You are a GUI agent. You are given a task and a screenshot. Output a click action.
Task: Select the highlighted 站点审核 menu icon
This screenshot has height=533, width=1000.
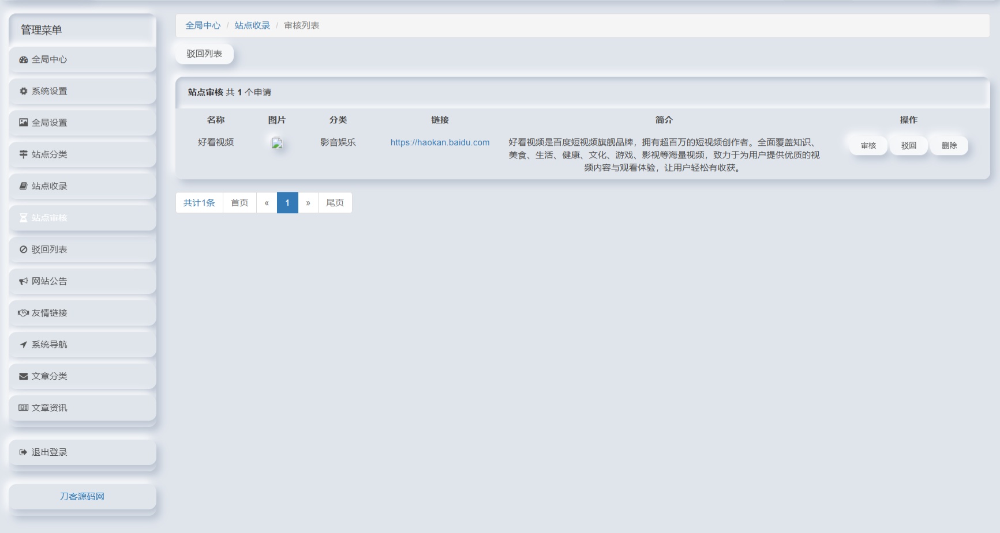(x=23, y=218)
